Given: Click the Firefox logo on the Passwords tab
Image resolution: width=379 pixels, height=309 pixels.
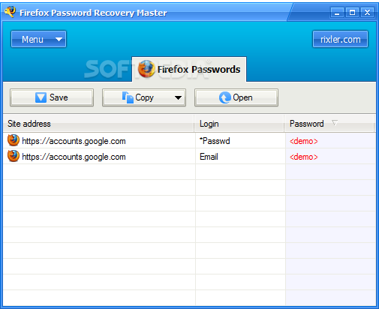Looking at the screenshot, I should 146,69.
